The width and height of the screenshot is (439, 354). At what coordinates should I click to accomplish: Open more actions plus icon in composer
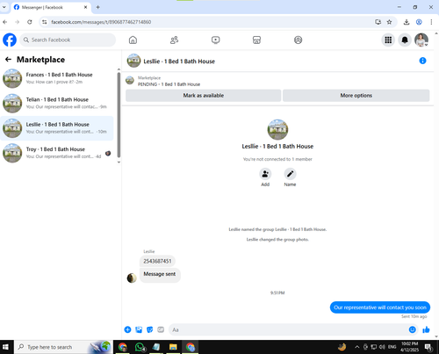[x=127, y=329]
